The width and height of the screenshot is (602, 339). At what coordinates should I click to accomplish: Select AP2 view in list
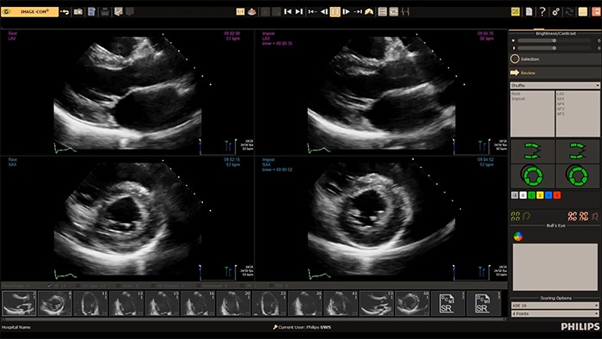tap(561, 109)
